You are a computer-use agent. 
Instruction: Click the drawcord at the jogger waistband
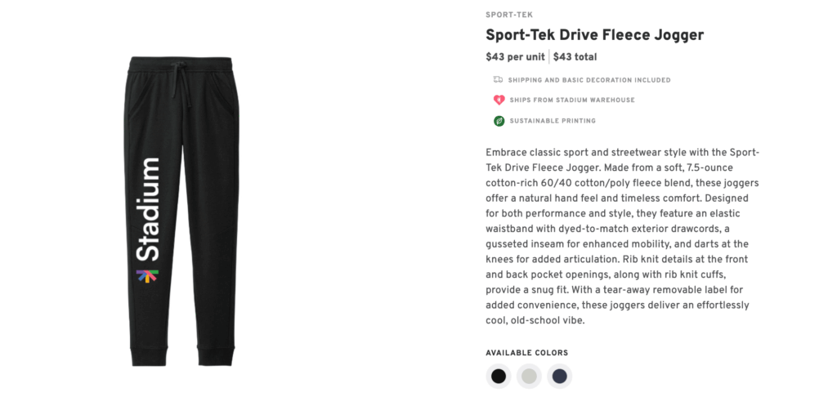pyautogui.click(x=179, y=80)
